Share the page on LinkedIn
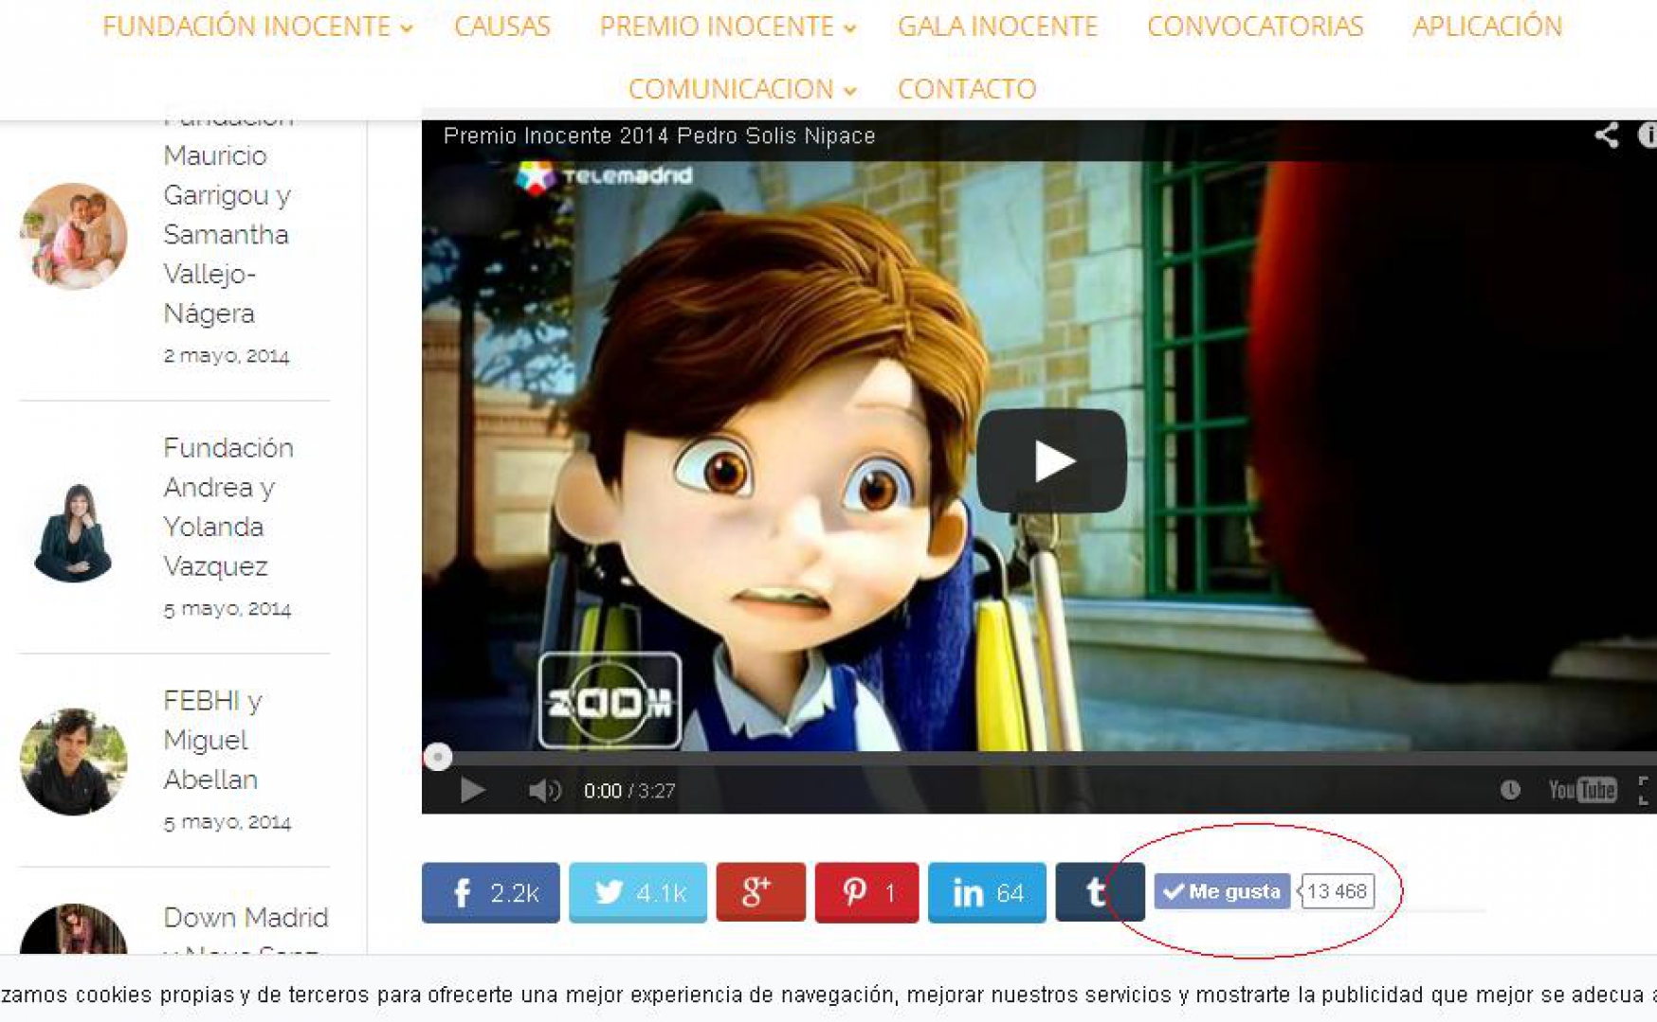The width and height of the screenshot is (1657, 1022). [987, 892]
